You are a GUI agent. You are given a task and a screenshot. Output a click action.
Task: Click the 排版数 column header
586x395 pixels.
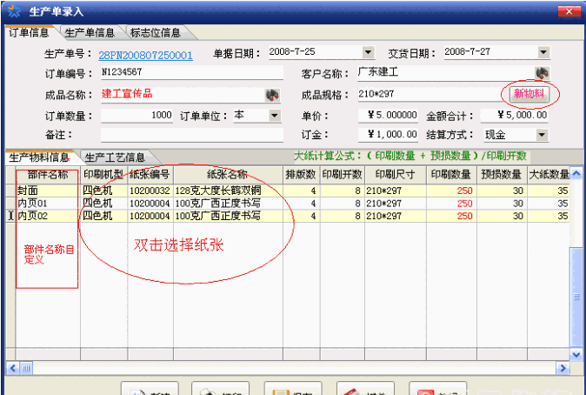tap(301, 174)
